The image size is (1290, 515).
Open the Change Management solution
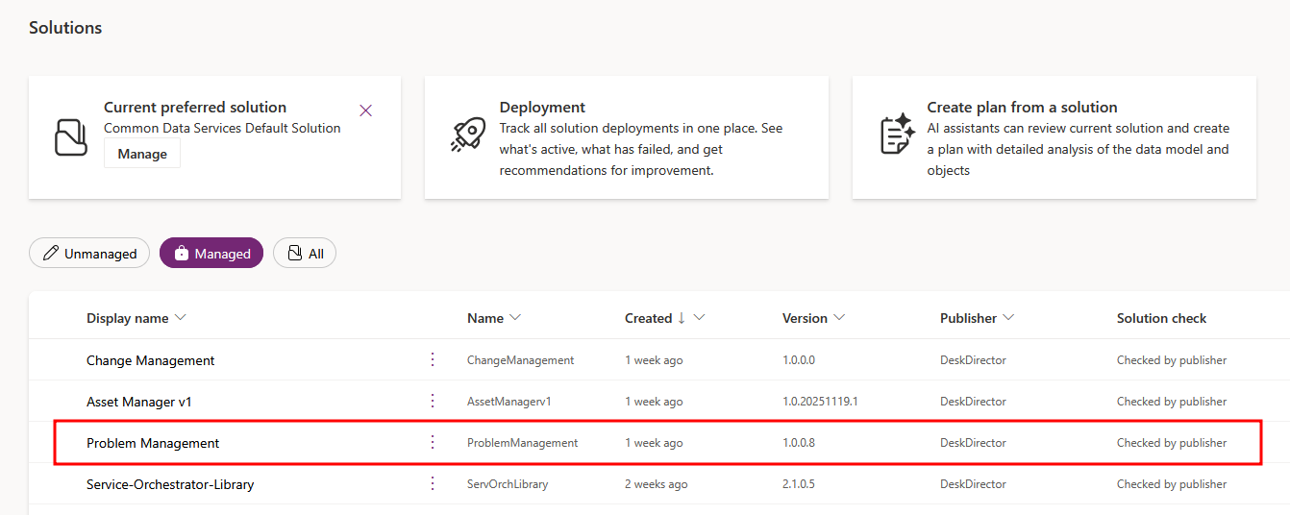[x=150, y=360]
